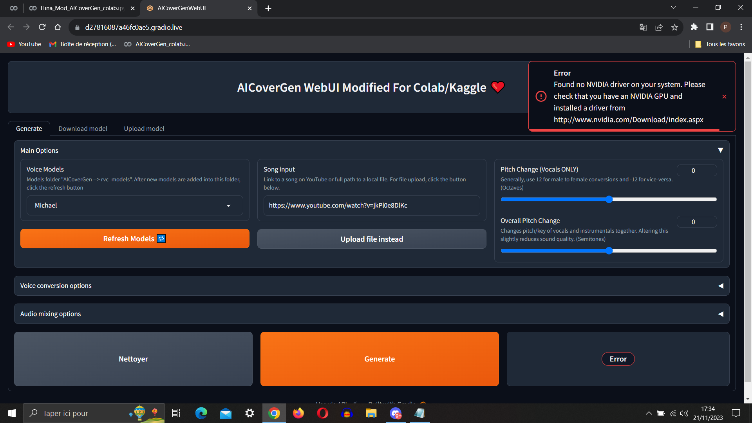View site security info lock icon
752x423 pixels.
click(77, 27)
